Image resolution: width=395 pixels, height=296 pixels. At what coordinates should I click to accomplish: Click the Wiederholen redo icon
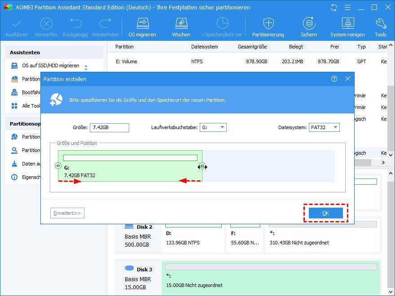pyautogui.click(x=105, y=23)
